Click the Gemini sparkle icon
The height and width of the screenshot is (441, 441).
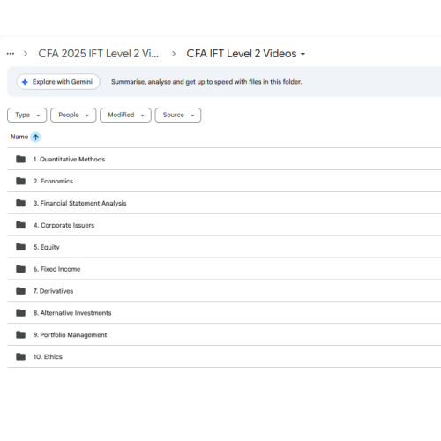click(x=25, y=82)
